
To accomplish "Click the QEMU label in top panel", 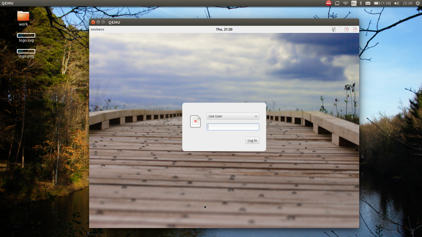I will [x=7, y=3].
